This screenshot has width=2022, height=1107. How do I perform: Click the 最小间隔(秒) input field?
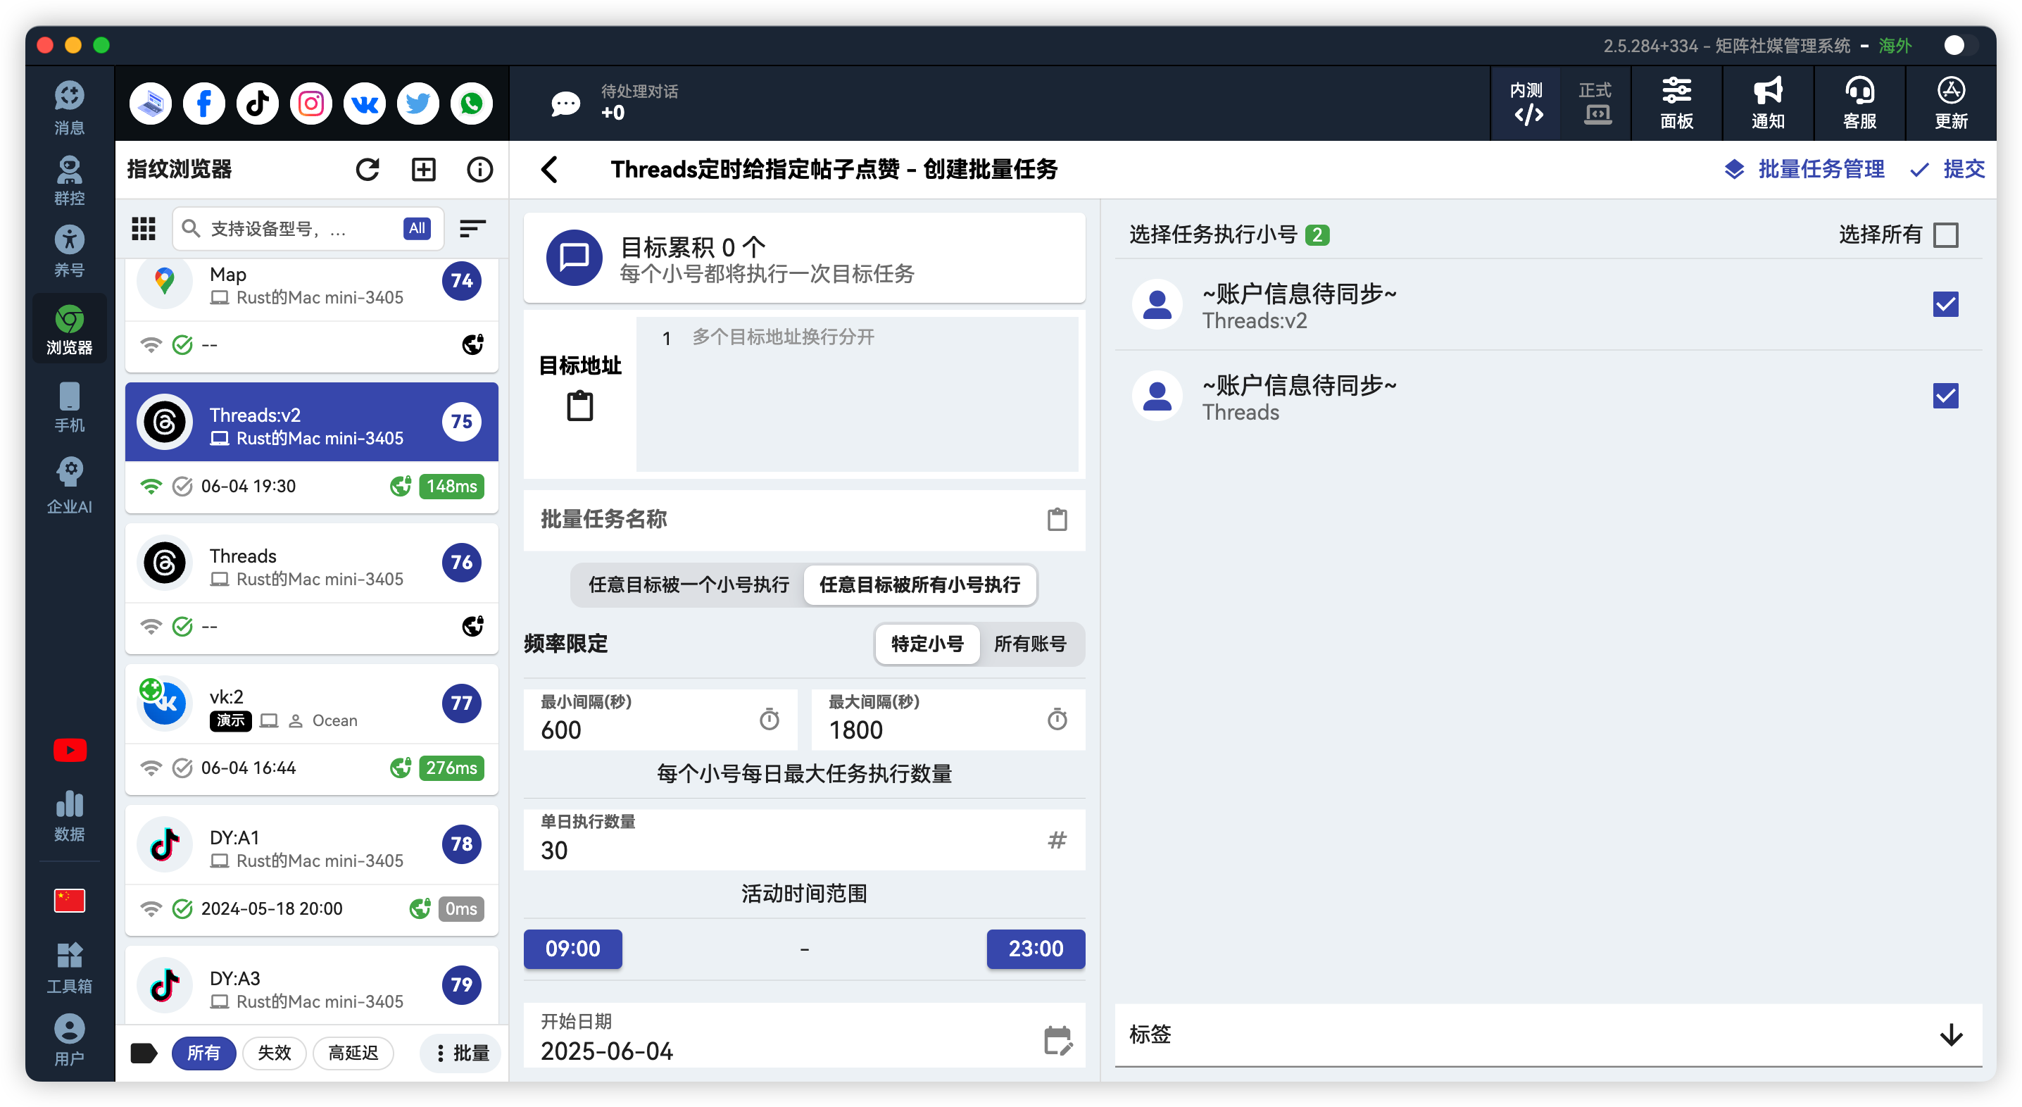point(660,718)
